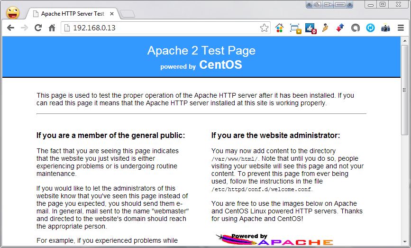Maximize the browser window

point(383,4)
